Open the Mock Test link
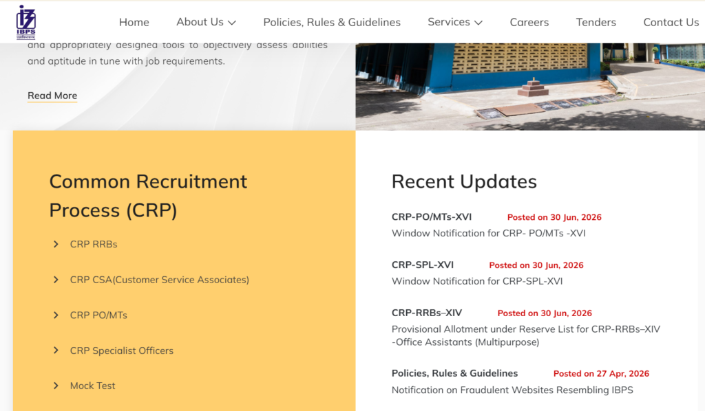This screenshot has width=705, height=411. 92,386
